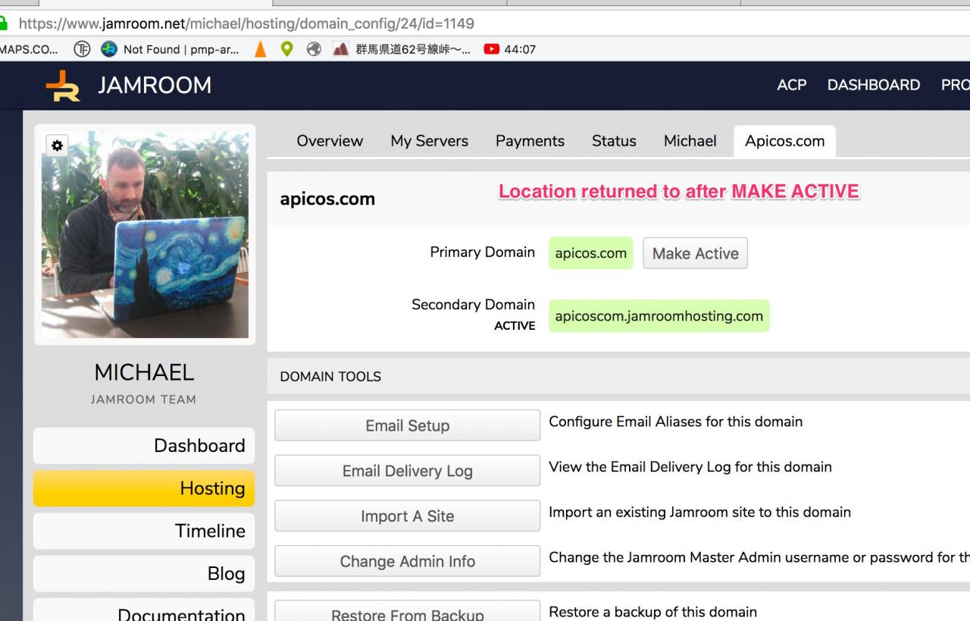Open the YouTube 44:07 bookmark

[510, 49]
